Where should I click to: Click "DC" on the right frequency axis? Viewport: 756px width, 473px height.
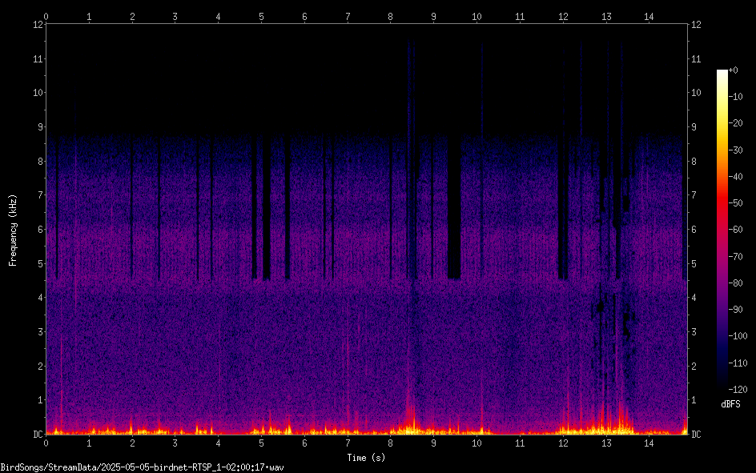696,435
